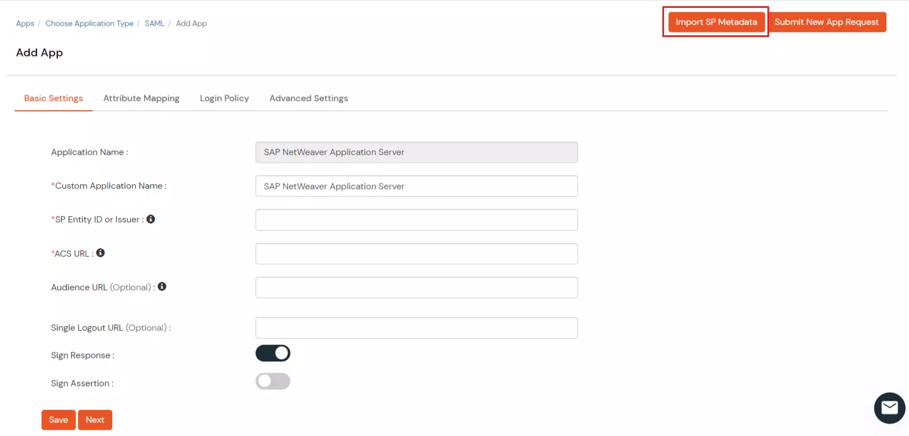This screenshot has height=436, width=909.
Task: Focus the Custom Application Name field
Action: click(x=416, y=186)
